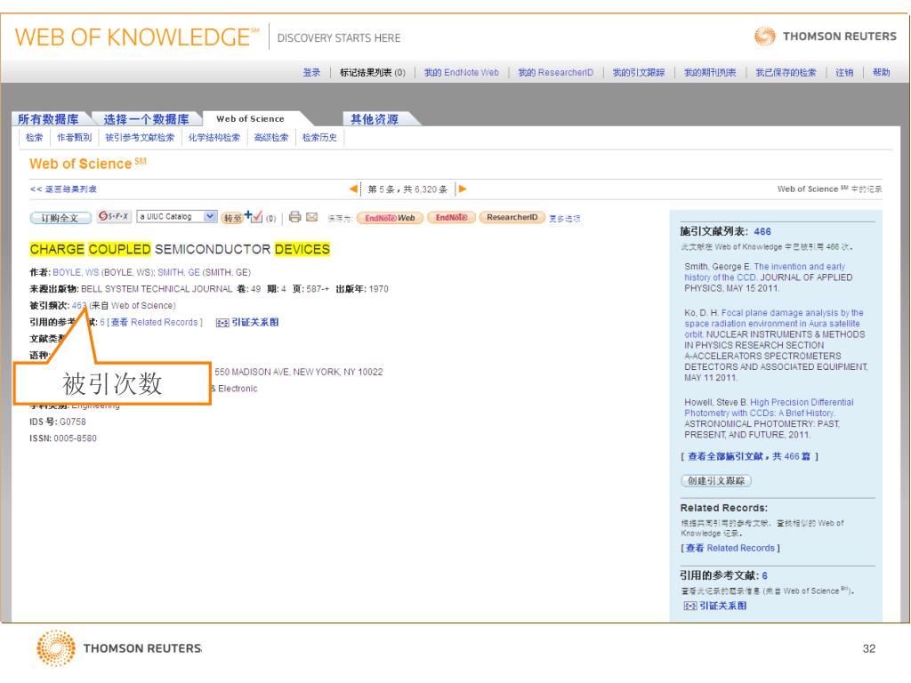Open the 其他资源 tab
Image resolution: width=911 pixels, height=683 pixels.
click(x=375, y=119)
